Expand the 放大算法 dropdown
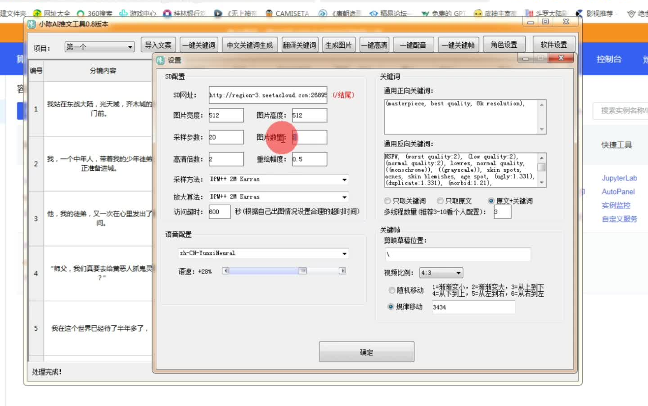The height and width of the screenshot is (406, 648). pos(279,197)
